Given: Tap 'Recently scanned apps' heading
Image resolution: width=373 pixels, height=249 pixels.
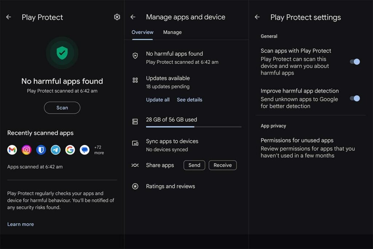Looking at the screenshot, I should tap(40, 133).
